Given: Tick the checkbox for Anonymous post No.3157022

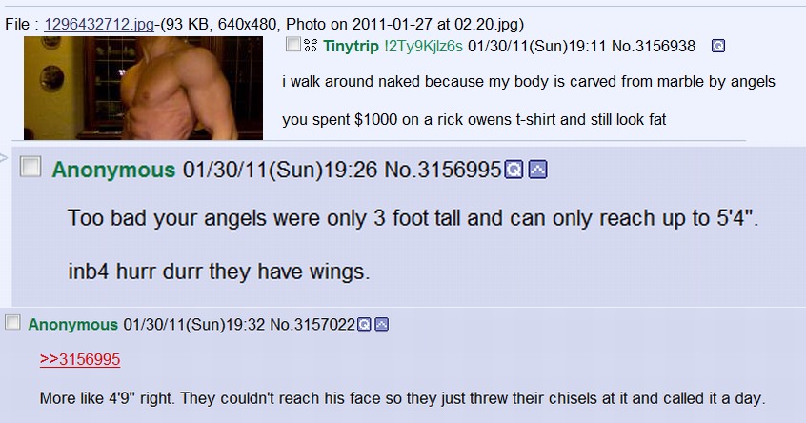Looking at the screenshot, I should 12,322.
